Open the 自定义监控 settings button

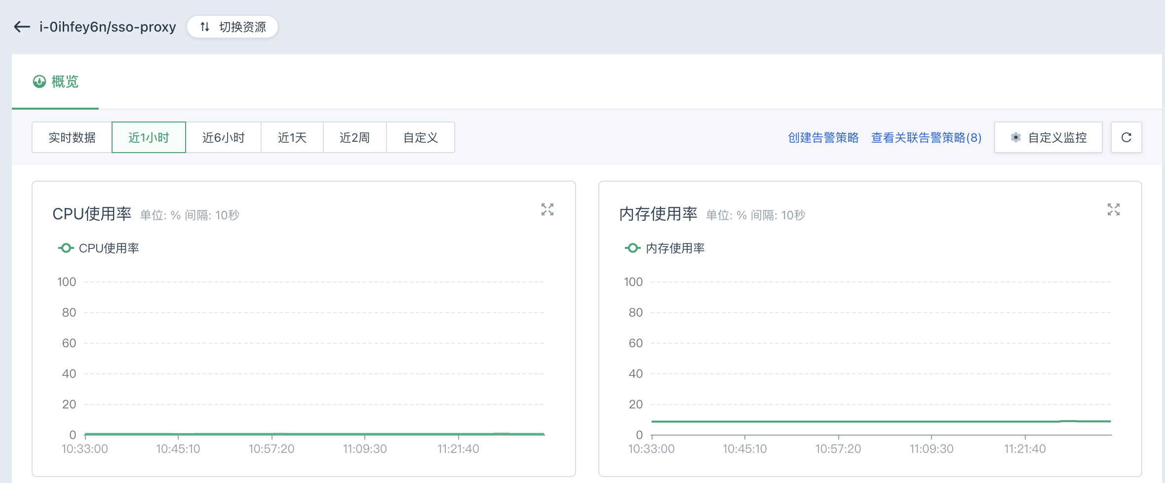click(x=1048, y=137)
